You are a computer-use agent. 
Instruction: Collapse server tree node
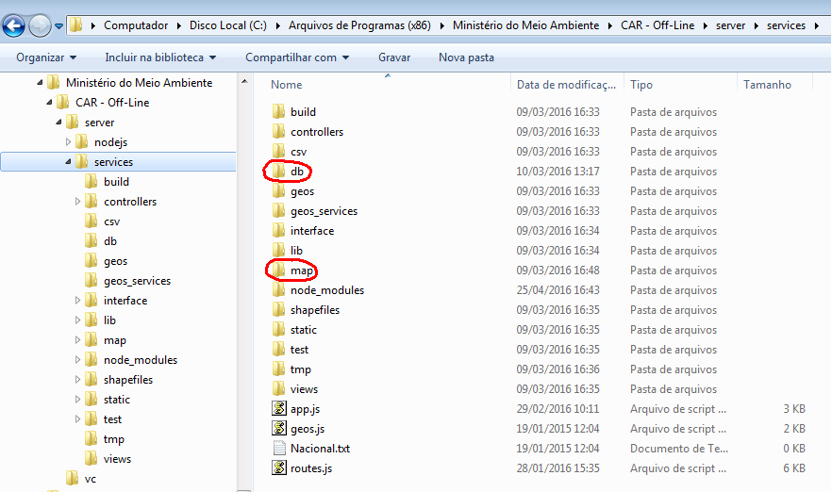coord(58,123)
